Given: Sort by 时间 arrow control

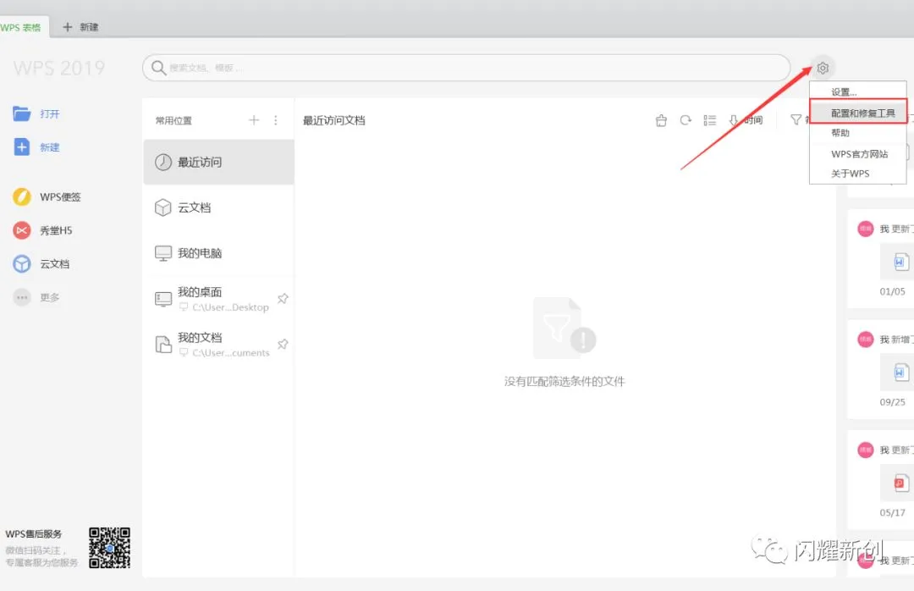Looking at the screenshot, I should 746,120.
